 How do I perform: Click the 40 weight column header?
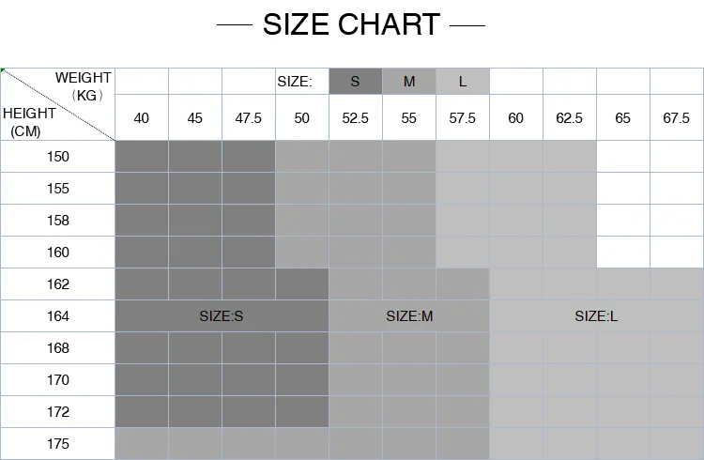142,117
